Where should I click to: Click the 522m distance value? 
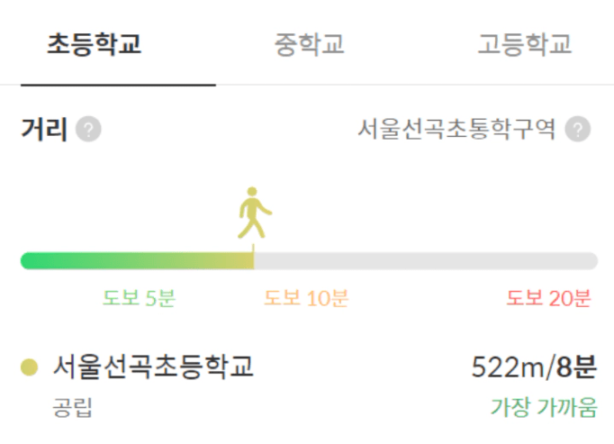(x=510, y=367)
